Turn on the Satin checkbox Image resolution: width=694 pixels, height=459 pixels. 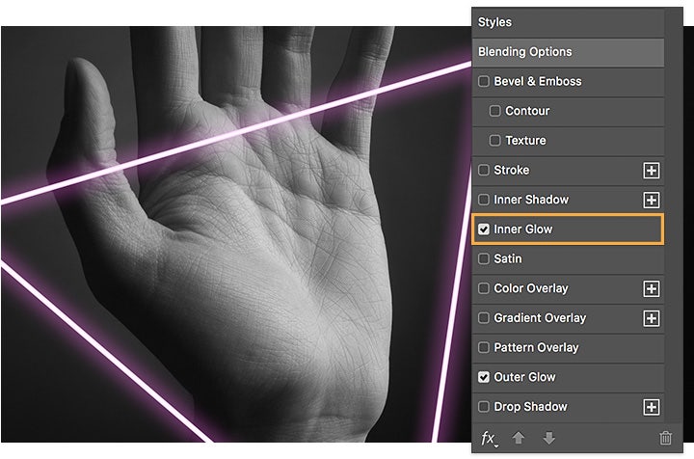click(484, 259)
